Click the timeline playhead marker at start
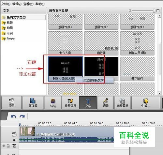Viewport: 163px width, 155px height. coord(20,125)
